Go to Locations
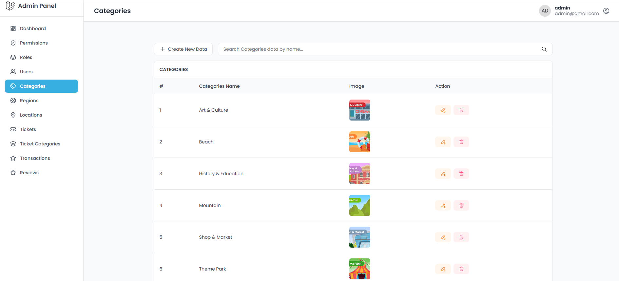619x281 pixels. (x=41, y=115)
